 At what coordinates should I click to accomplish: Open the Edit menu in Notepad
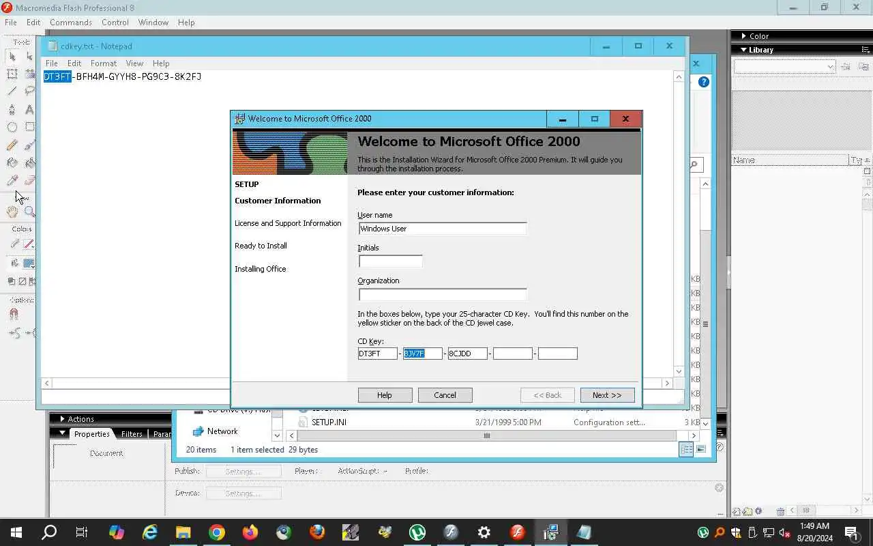[74, 63]
